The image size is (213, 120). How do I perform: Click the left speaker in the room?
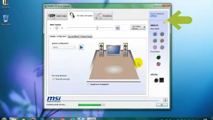click(x=101, y=50)
